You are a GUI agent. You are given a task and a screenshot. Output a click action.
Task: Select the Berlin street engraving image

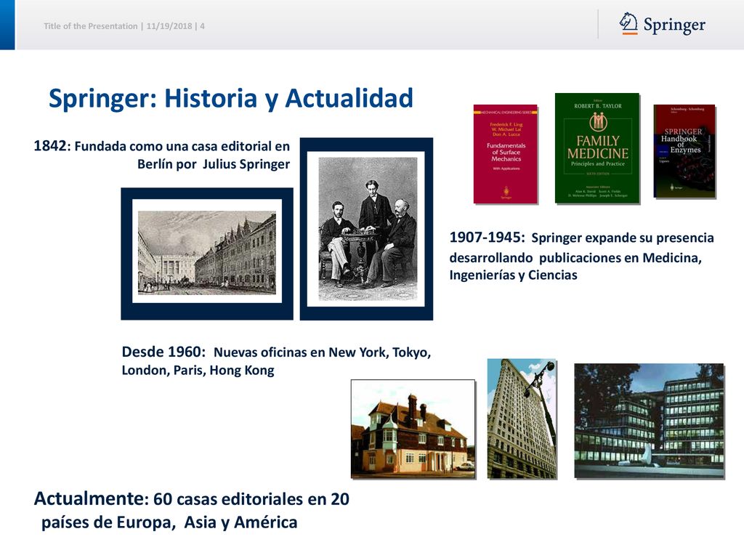coord(207,254)
